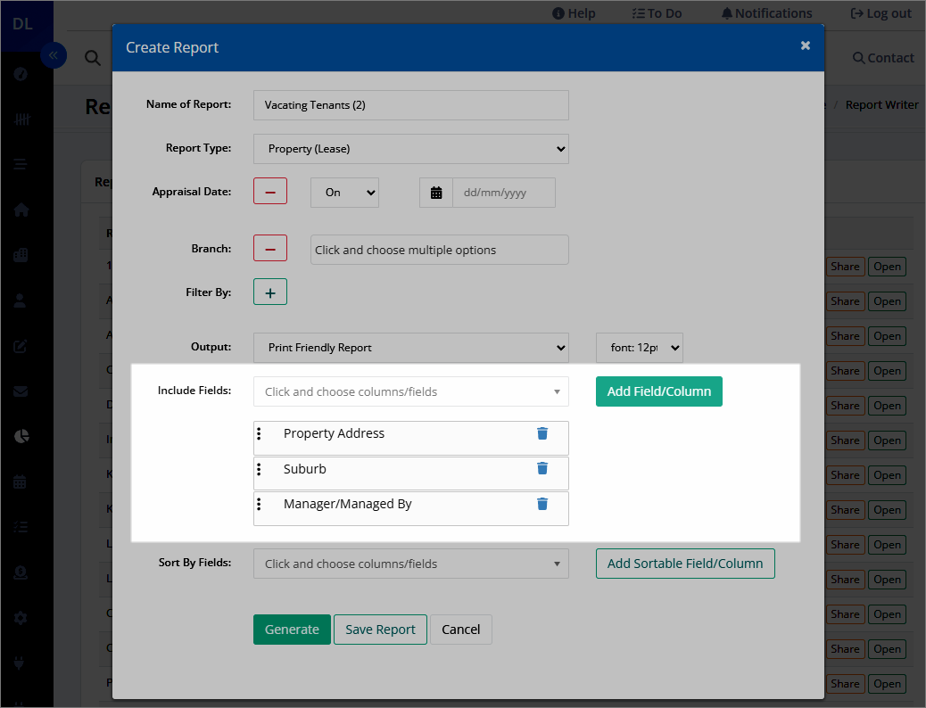The width and height of the screenshot is (926, 708).
Task: Open the font size dropdown
Action: [639, 348]
